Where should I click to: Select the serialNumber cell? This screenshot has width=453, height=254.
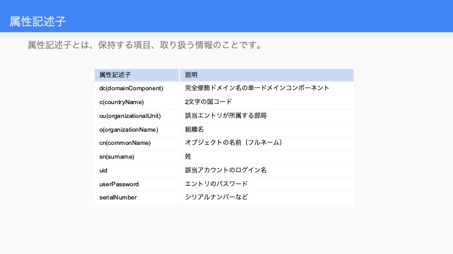(137, 198)
